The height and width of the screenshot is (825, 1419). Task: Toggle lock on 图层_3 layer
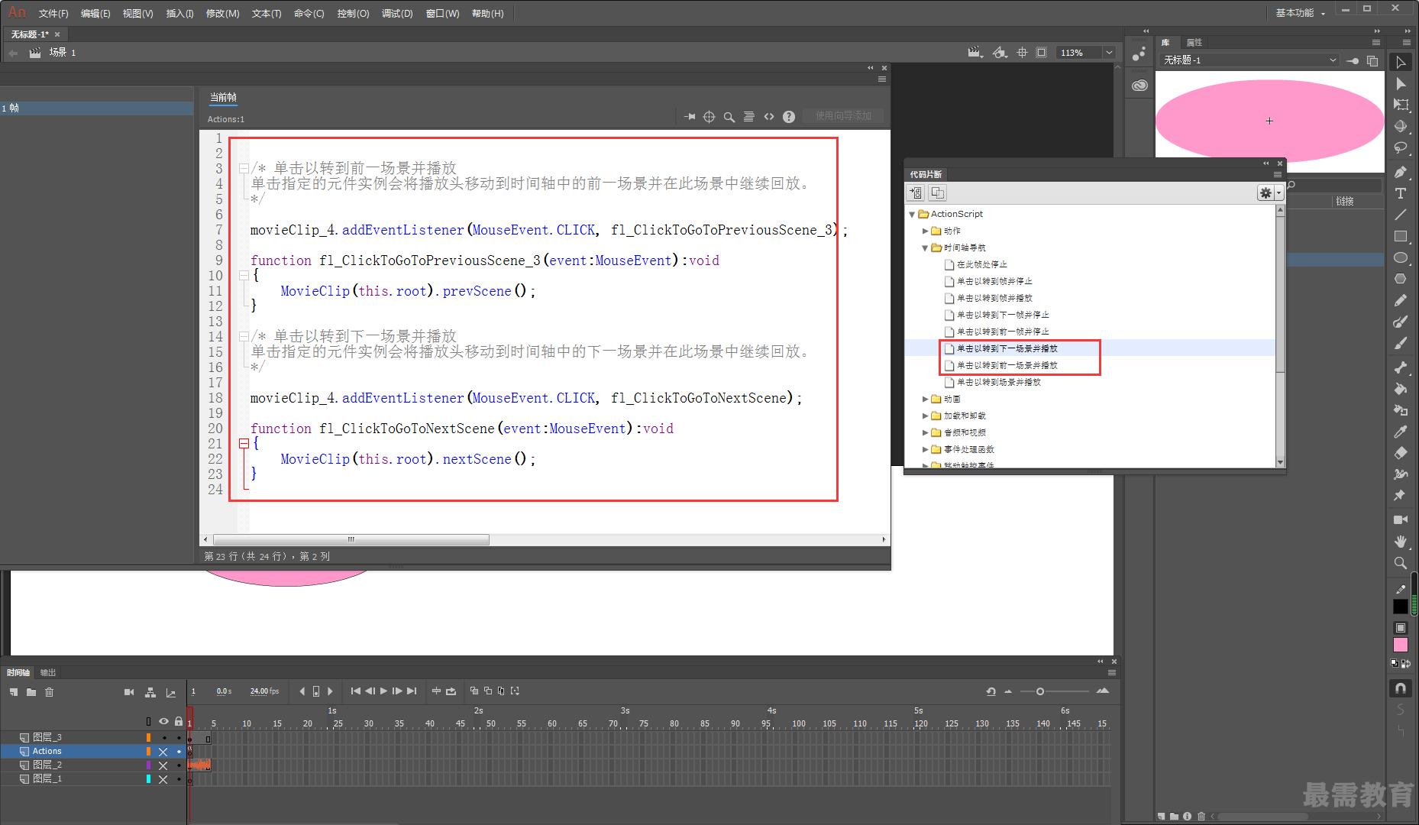click(179, 738)
